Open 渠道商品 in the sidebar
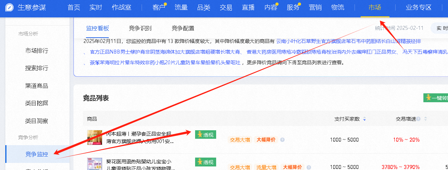 [x=37, y=86]
